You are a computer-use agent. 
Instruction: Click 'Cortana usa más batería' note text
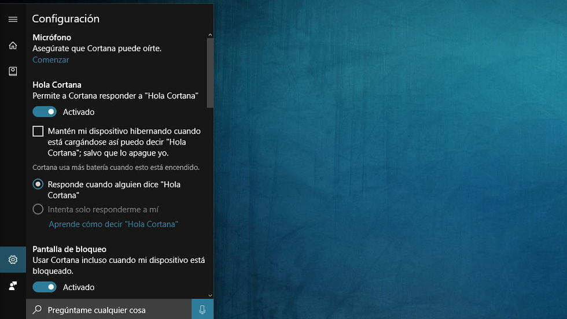[116, 167]
